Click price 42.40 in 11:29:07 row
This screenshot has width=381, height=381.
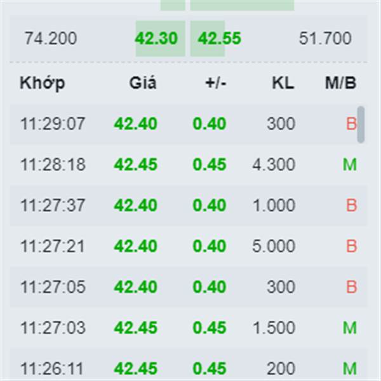click(136, 124)
